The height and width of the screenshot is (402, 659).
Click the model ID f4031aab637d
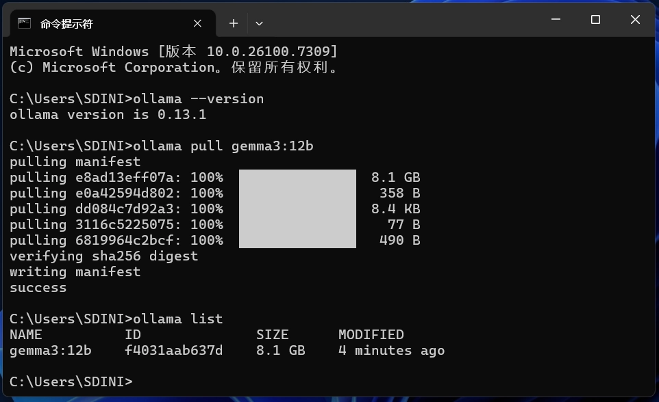(x=173, y=351)
